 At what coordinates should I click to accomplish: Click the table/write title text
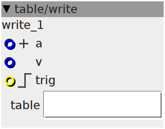46,9
